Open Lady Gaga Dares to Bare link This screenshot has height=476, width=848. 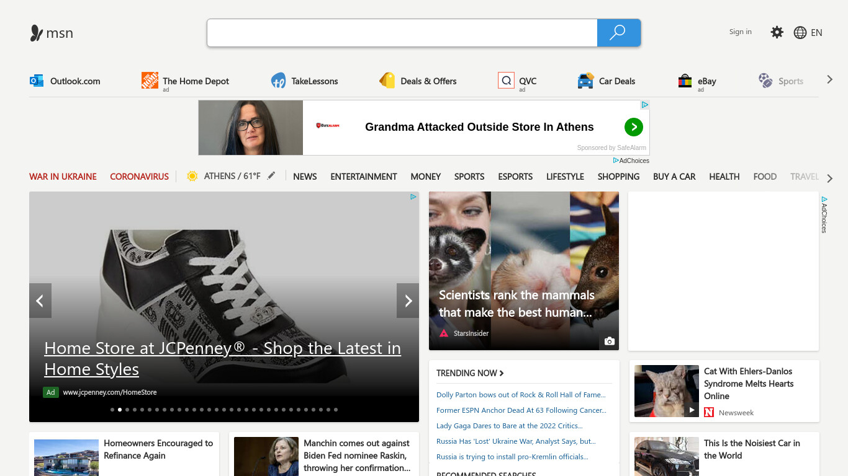[x=510, y=426]
